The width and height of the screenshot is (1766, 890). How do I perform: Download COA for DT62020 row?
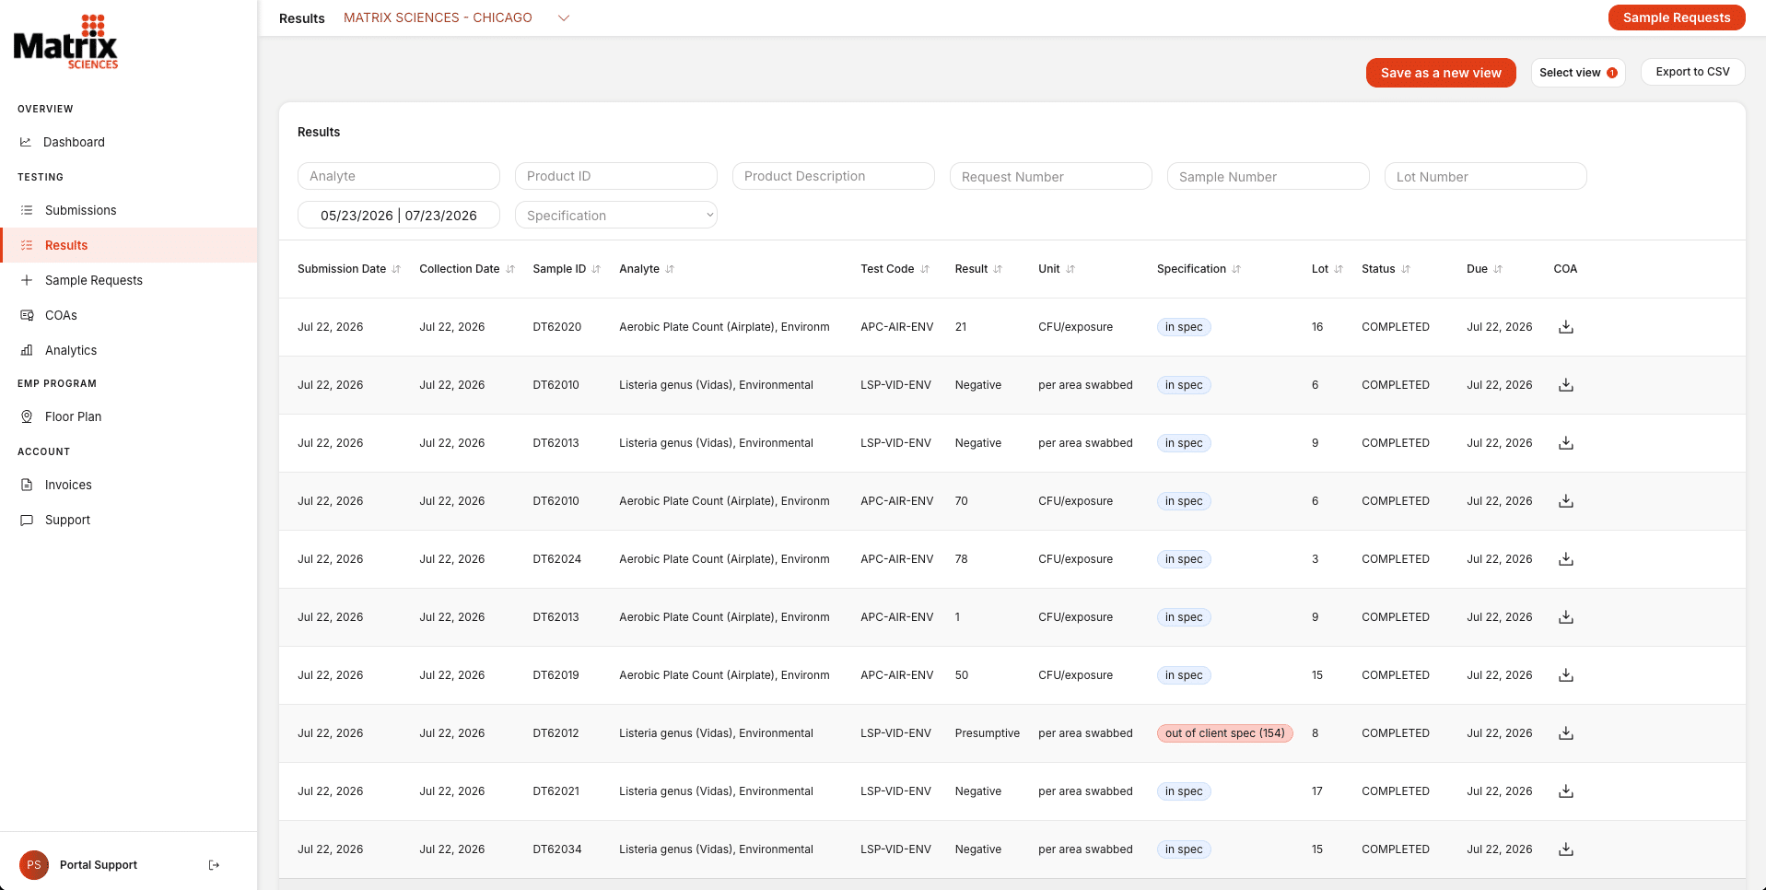1566,327
